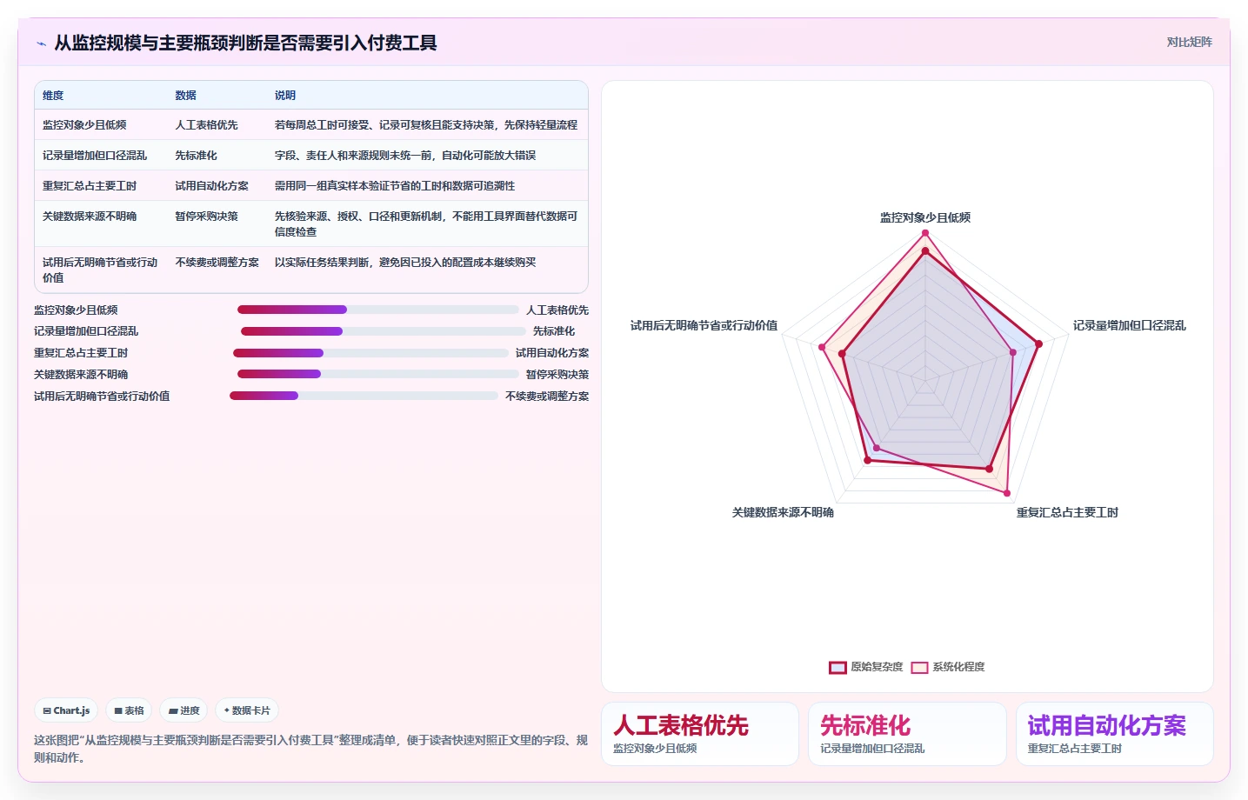
Task: Click description 需用同一组真实样本验证节省的工时和数据可追溯性
Action: [x=395, y=186]
